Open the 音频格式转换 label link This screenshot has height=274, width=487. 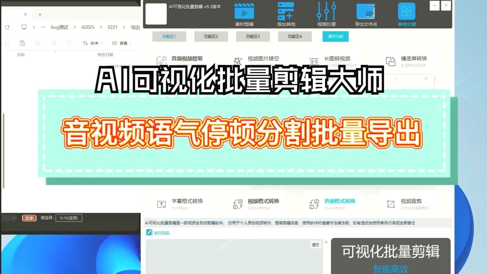pyautogui.click(x=340, y=201)
